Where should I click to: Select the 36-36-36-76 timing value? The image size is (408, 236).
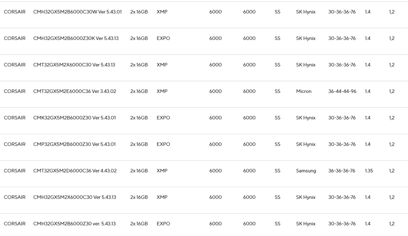click(x=342, y=170)
